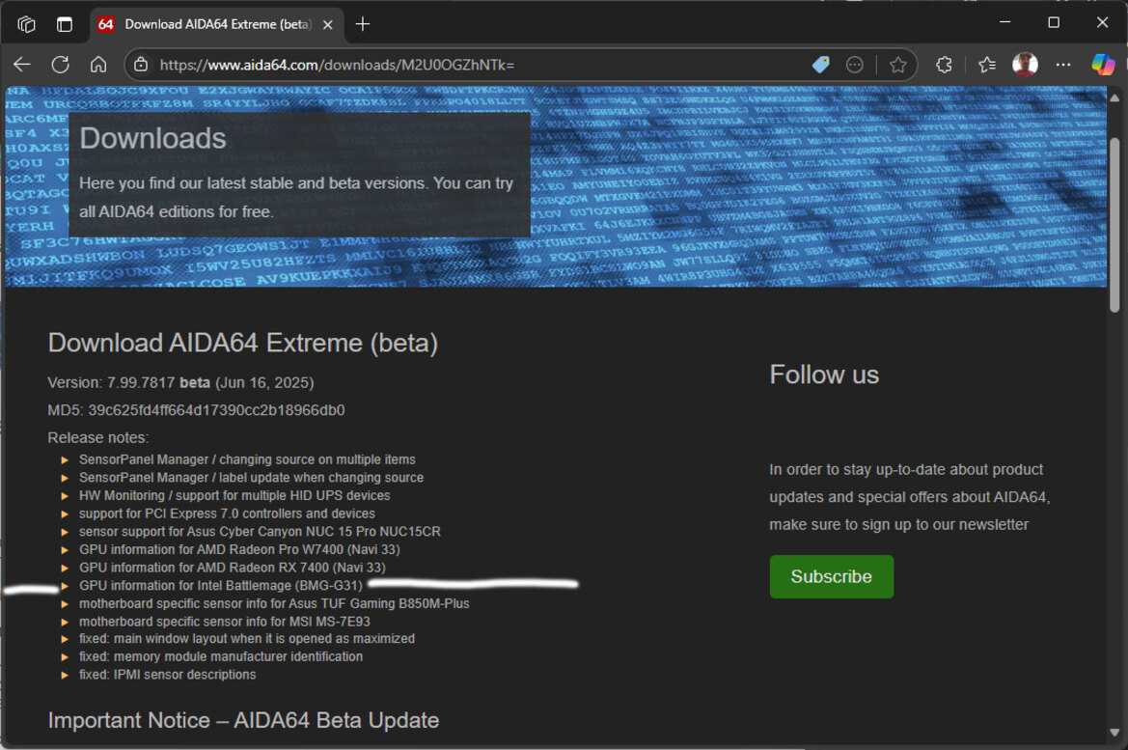Open the Extensions puzzle icon
The width and height of the screenshot is (1128, 750).
[x=944, y=65]
